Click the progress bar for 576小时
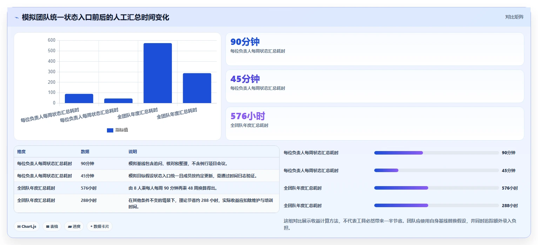Viewport: 538px width, 245px height. (x=436, y=188)
